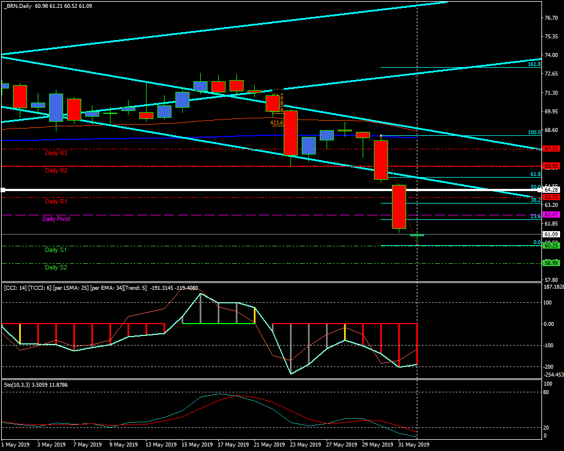Click the _BRN,Daily chart title

coord(17,6)
